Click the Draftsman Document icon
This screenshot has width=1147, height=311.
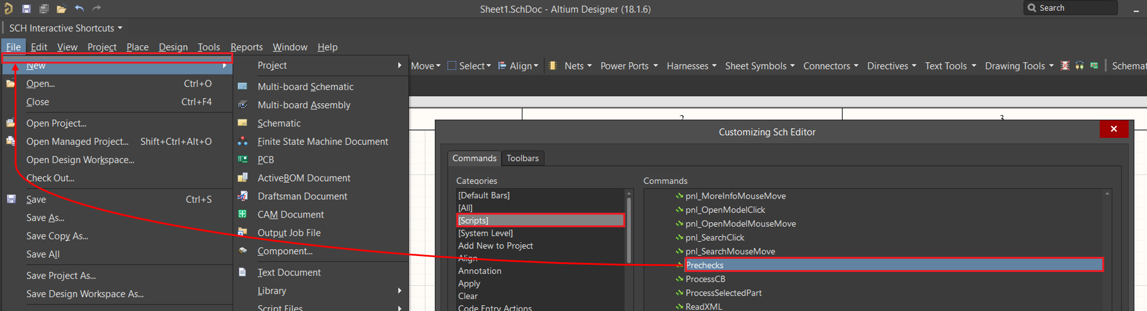[x=243, y=196]
